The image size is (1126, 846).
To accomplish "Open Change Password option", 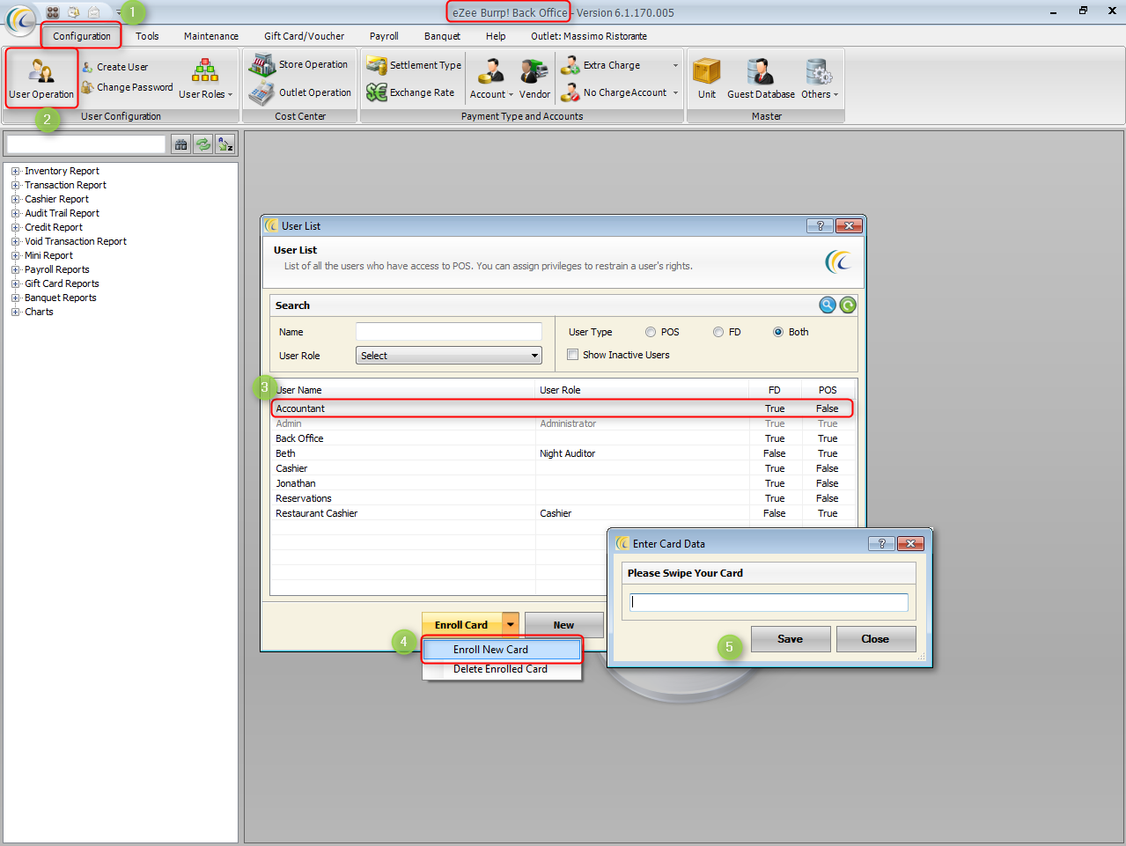I will point(127,87).
